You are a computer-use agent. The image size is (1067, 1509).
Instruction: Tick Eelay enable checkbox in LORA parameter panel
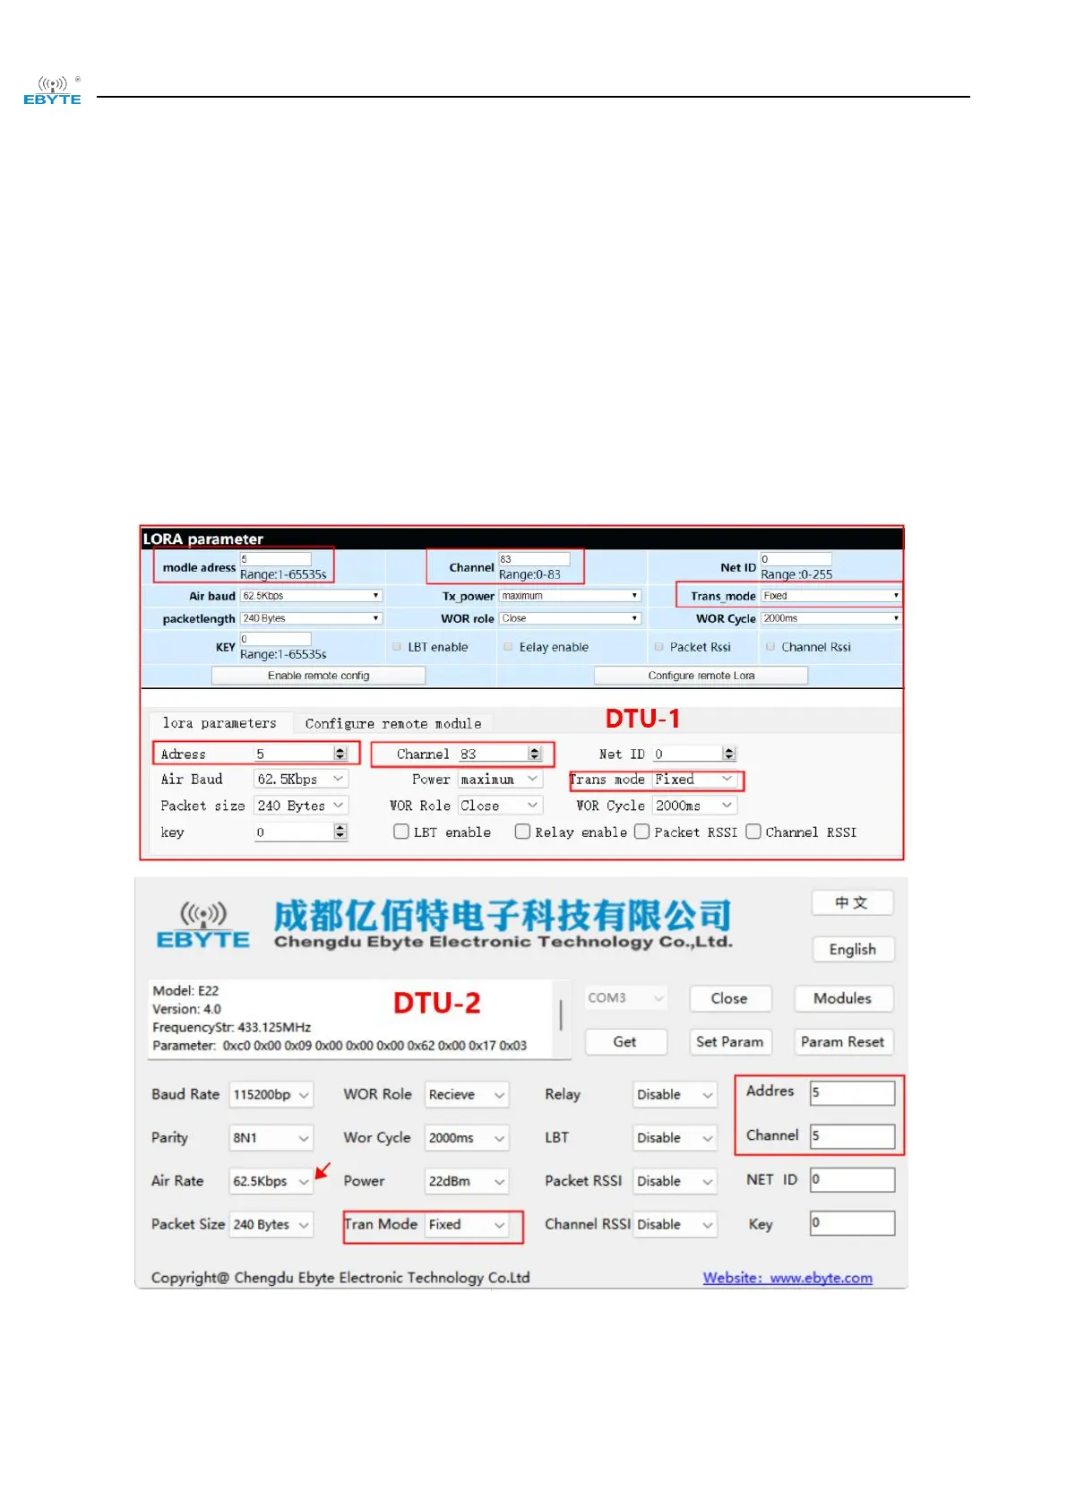tap(508, 647)
